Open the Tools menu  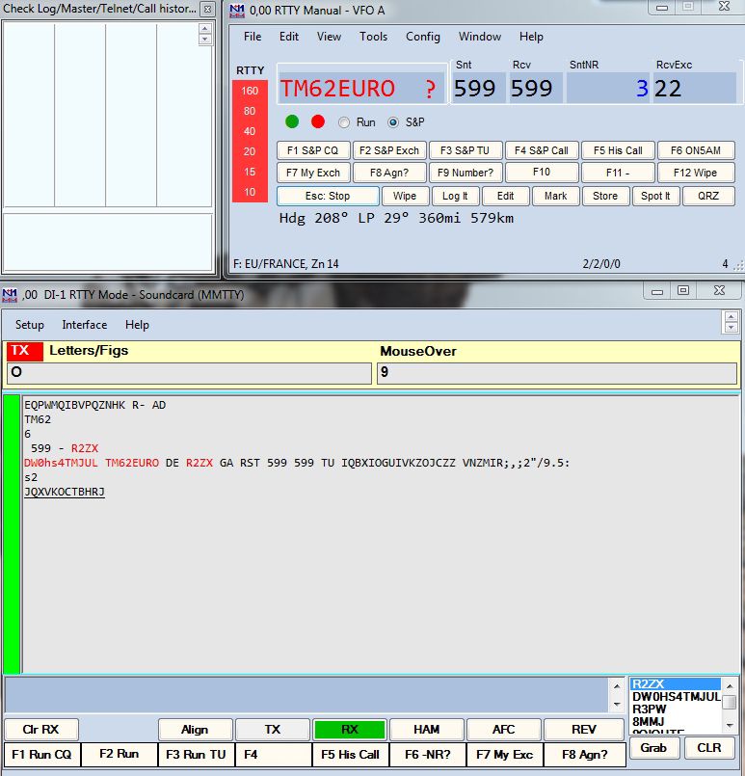374,37
